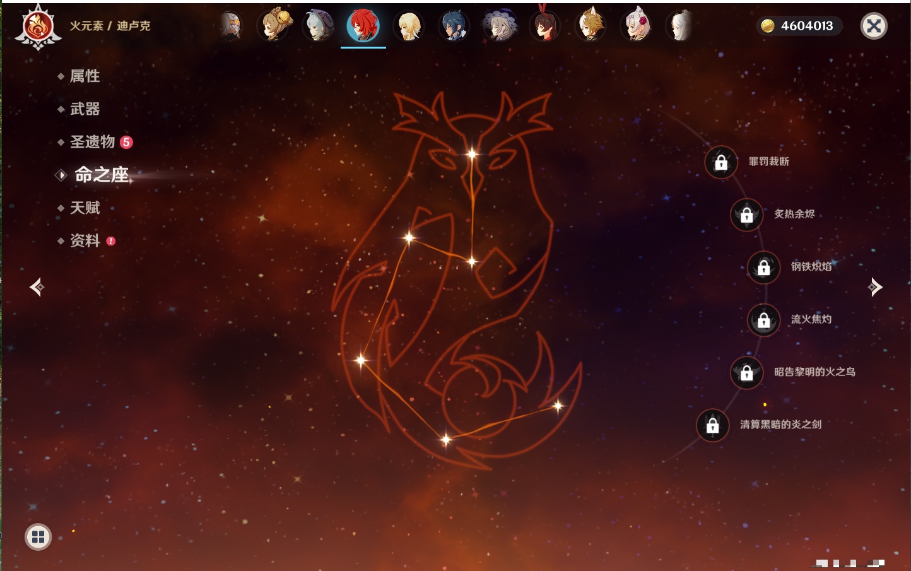Image resolution: width=911 pixels, height=571 pixels.
Task: Select the Diluc red-haired portrait
Action: (x=363, y=25)
